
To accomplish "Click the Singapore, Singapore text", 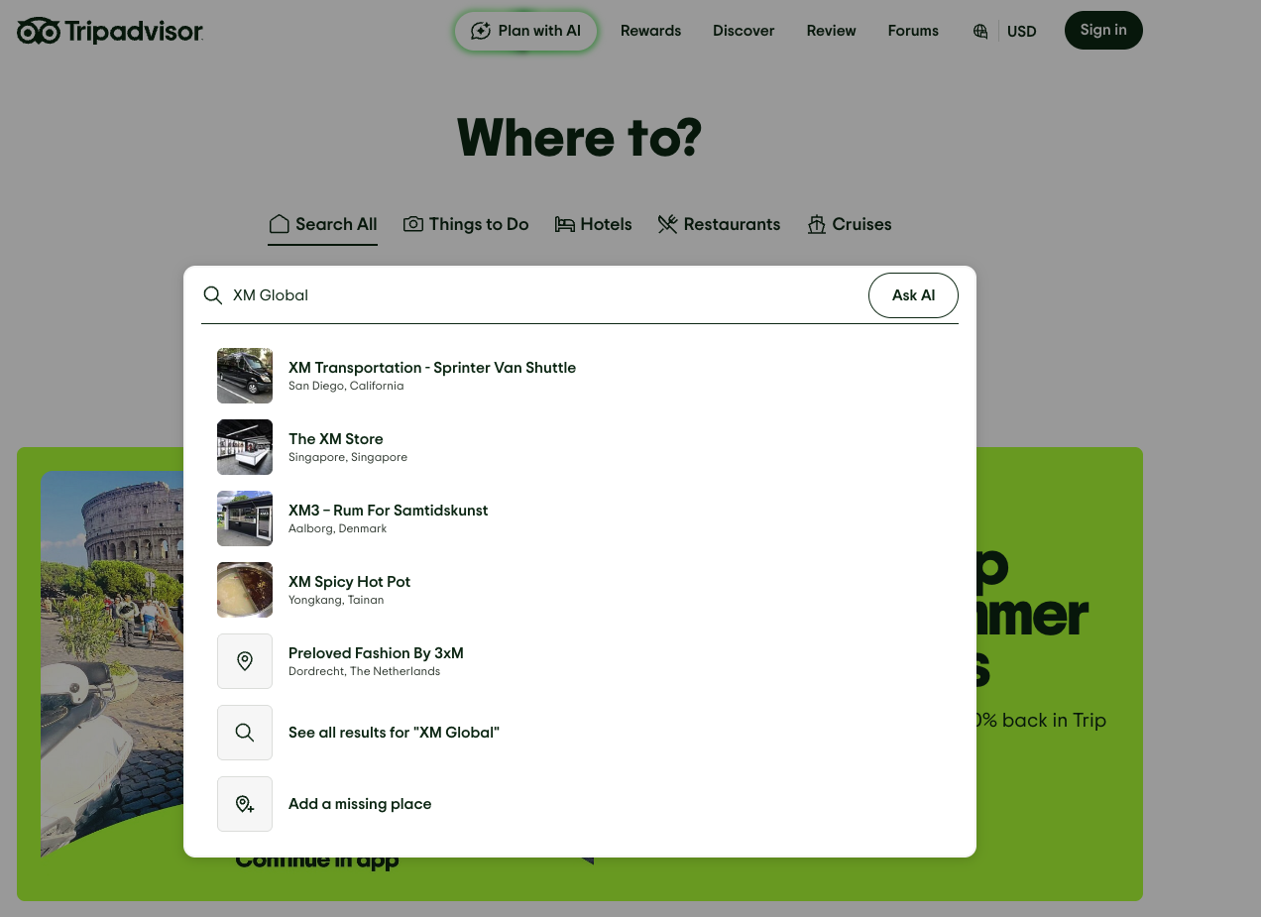I will tap(348, 458).
